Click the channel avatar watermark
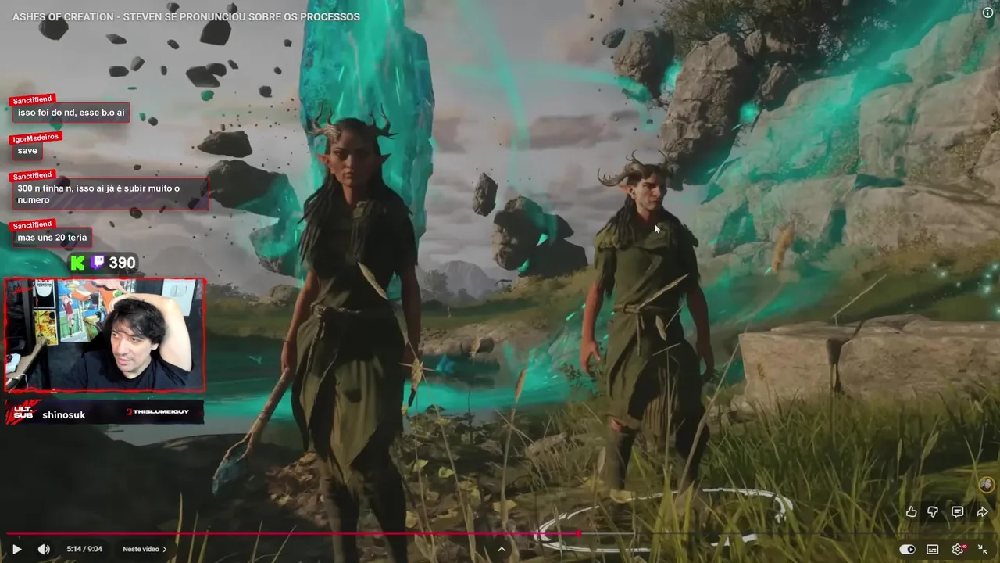 click(x=986, y=485)
